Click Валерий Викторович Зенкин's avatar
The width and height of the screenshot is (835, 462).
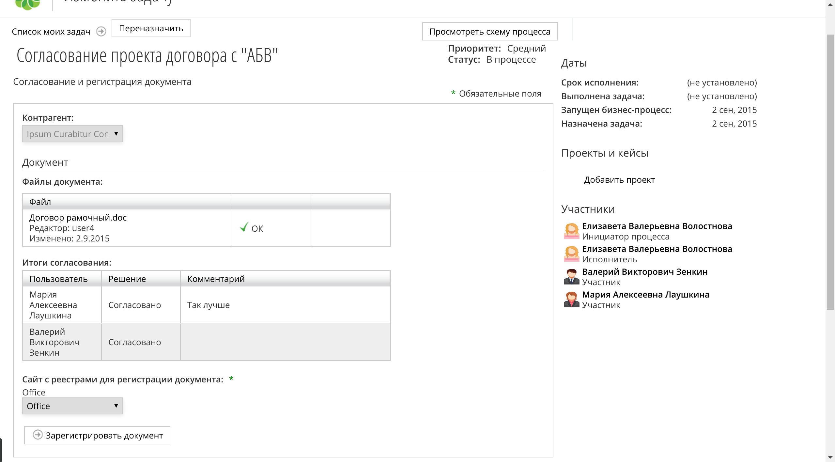[571, 277]
